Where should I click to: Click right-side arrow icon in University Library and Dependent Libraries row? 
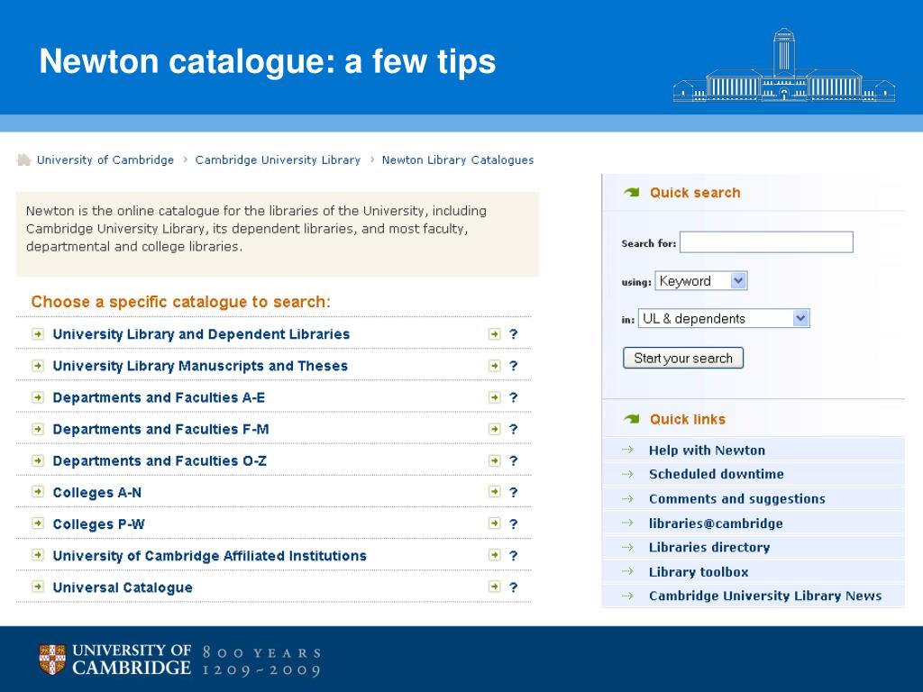coord(495,334)
